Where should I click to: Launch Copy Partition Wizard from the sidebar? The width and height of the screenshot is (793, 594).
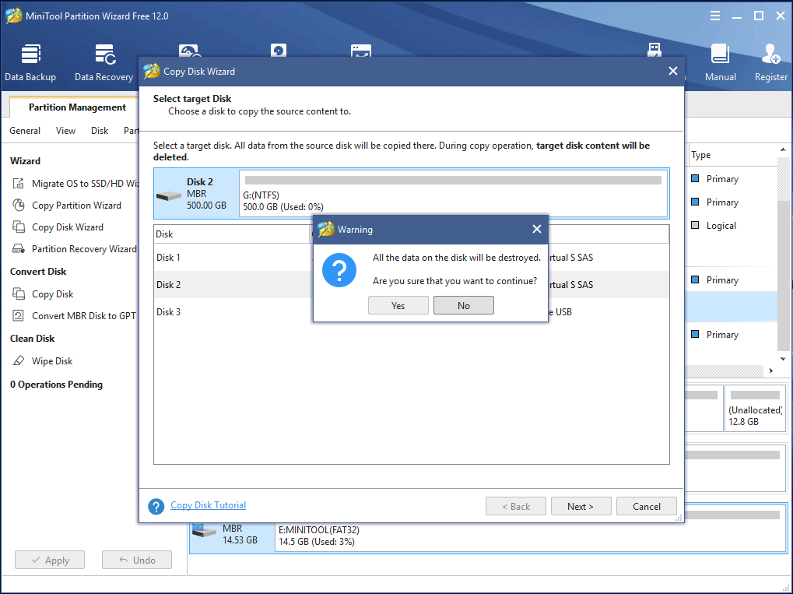click(67, 205)
